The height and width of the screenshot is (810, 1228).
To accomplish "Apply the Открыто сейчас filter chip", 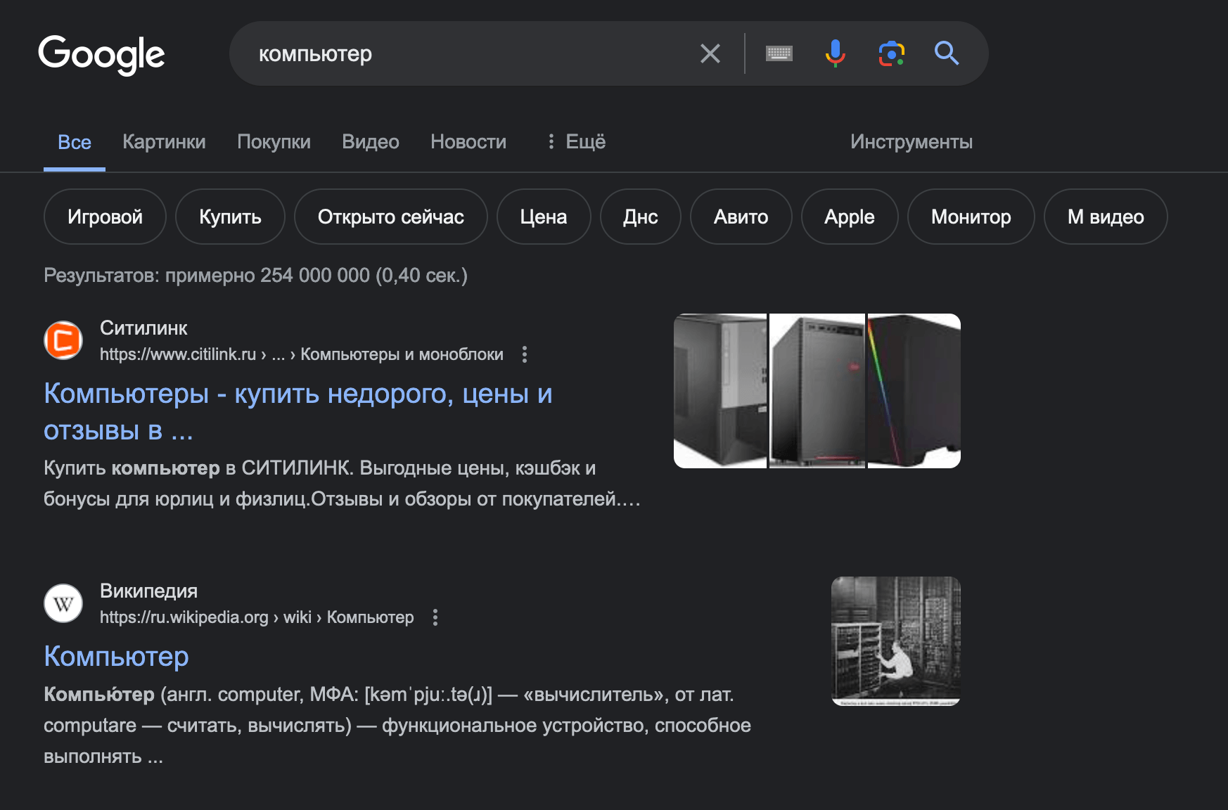I will (x=390, y=217).
